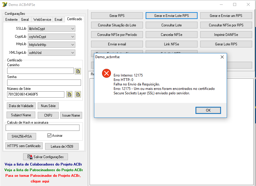The image size is (256, 186).
Task: Click the Consultar Lote button
Action: (171, 25)
